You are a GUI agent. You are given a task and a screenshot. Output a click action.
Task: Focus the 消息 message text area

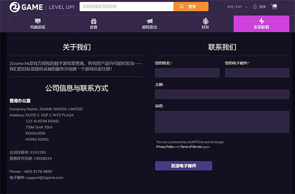click(222, 122)
